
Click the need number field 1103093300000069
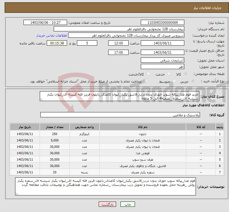point(163,22)
